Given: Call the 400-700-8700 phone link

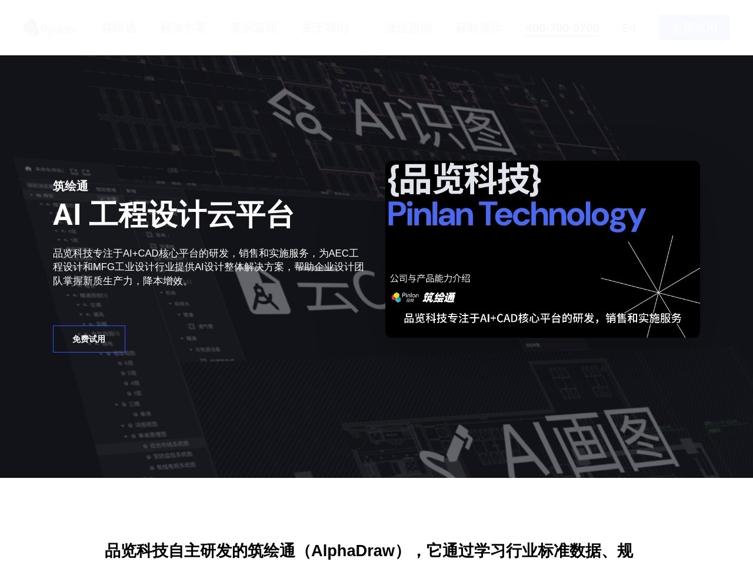Looking at the screenshot, I should 562,28.
